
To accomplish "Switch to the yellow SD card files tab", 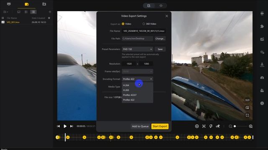I will click(26, 4).
